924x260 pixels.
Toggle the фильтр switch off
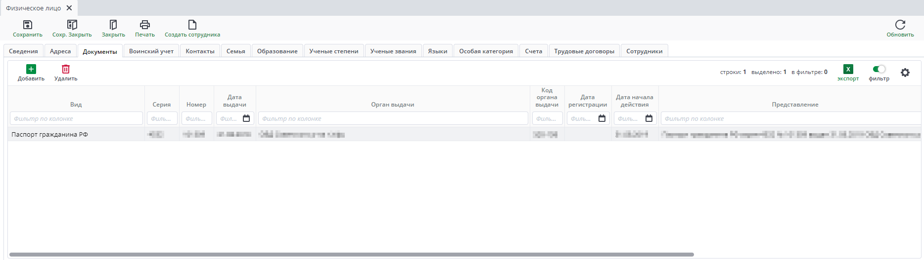pos(879,69)
